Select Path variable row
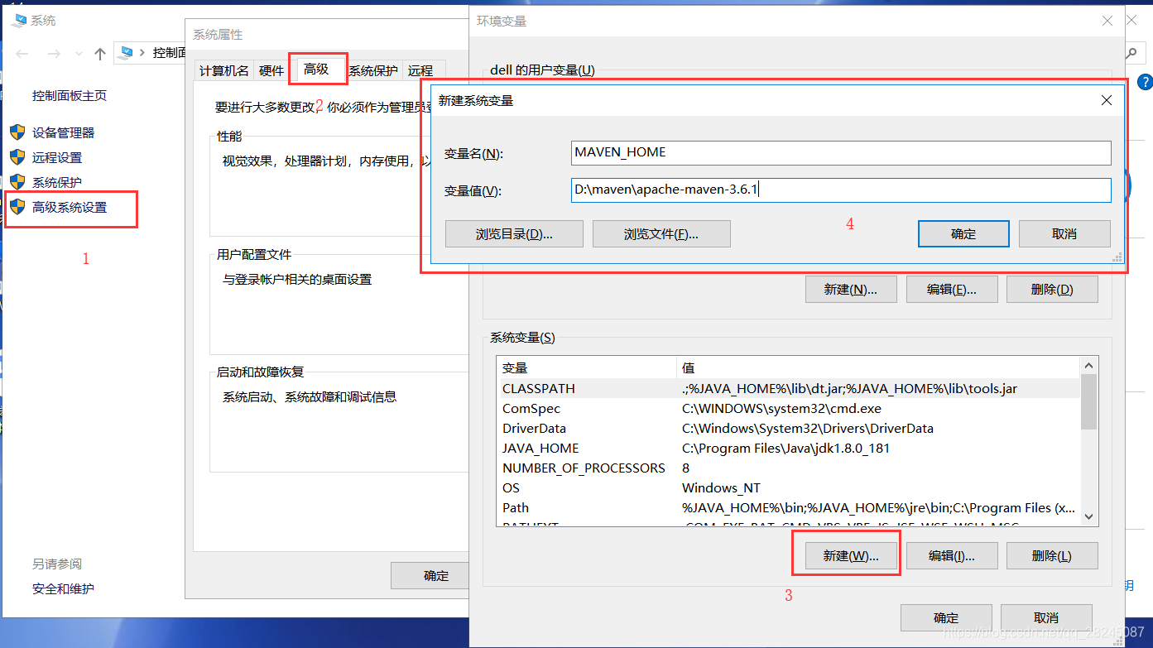 pyautogui.click(x=789, y=507)
